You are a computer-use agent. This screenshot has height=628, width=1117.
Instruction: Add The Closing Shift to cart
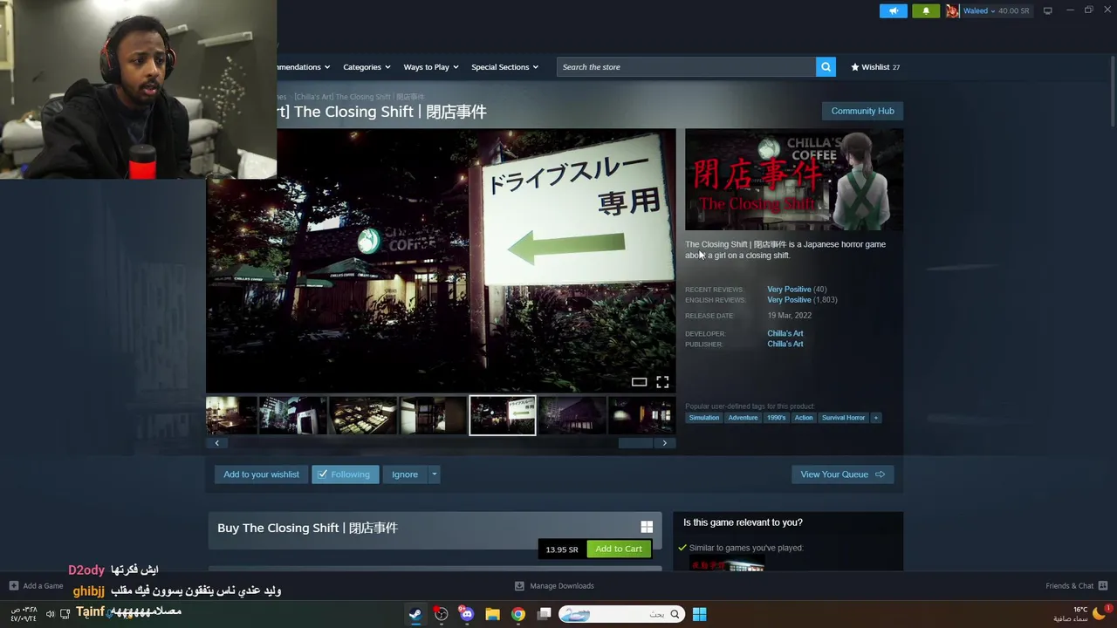click(x=619, y=549)
